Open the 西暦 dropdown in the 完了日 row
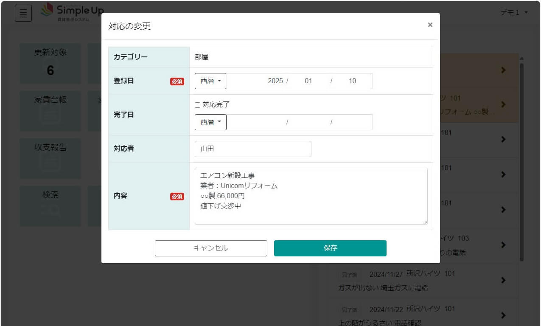Viewport: 541px width, 326px height. pyautogui.click(x=211, y=122)
